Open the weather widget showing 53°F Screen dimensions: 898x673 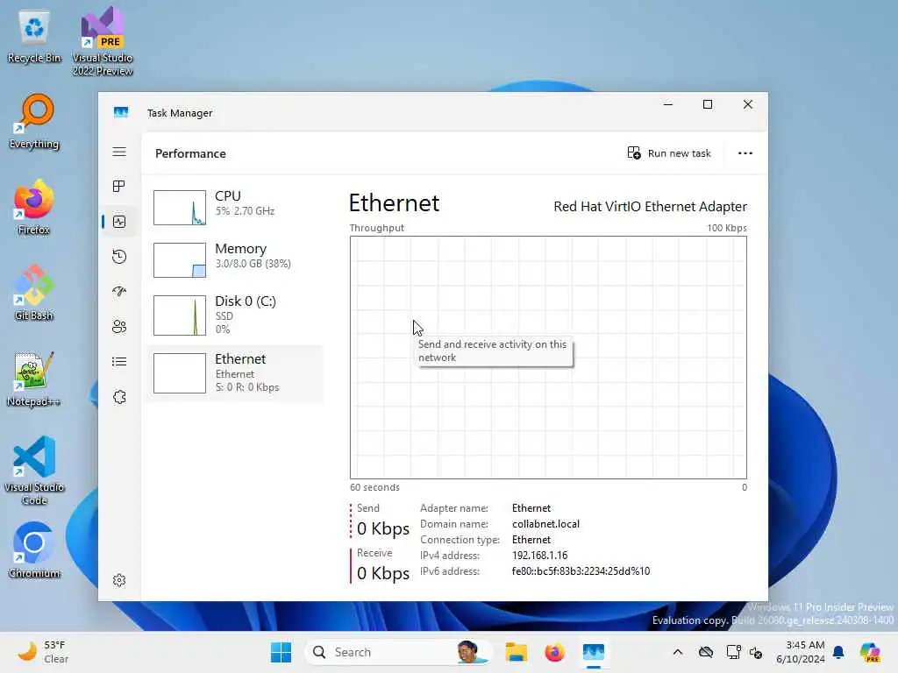click(43, 652)
